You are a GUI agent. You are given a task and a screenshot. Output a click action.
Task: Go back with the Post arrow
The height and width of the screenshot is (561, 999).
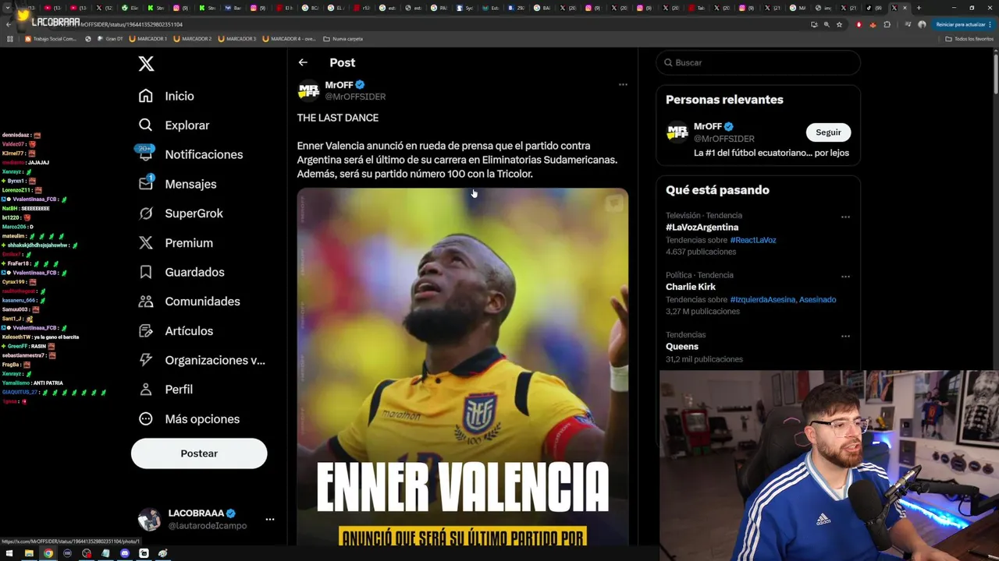[303, 62]
